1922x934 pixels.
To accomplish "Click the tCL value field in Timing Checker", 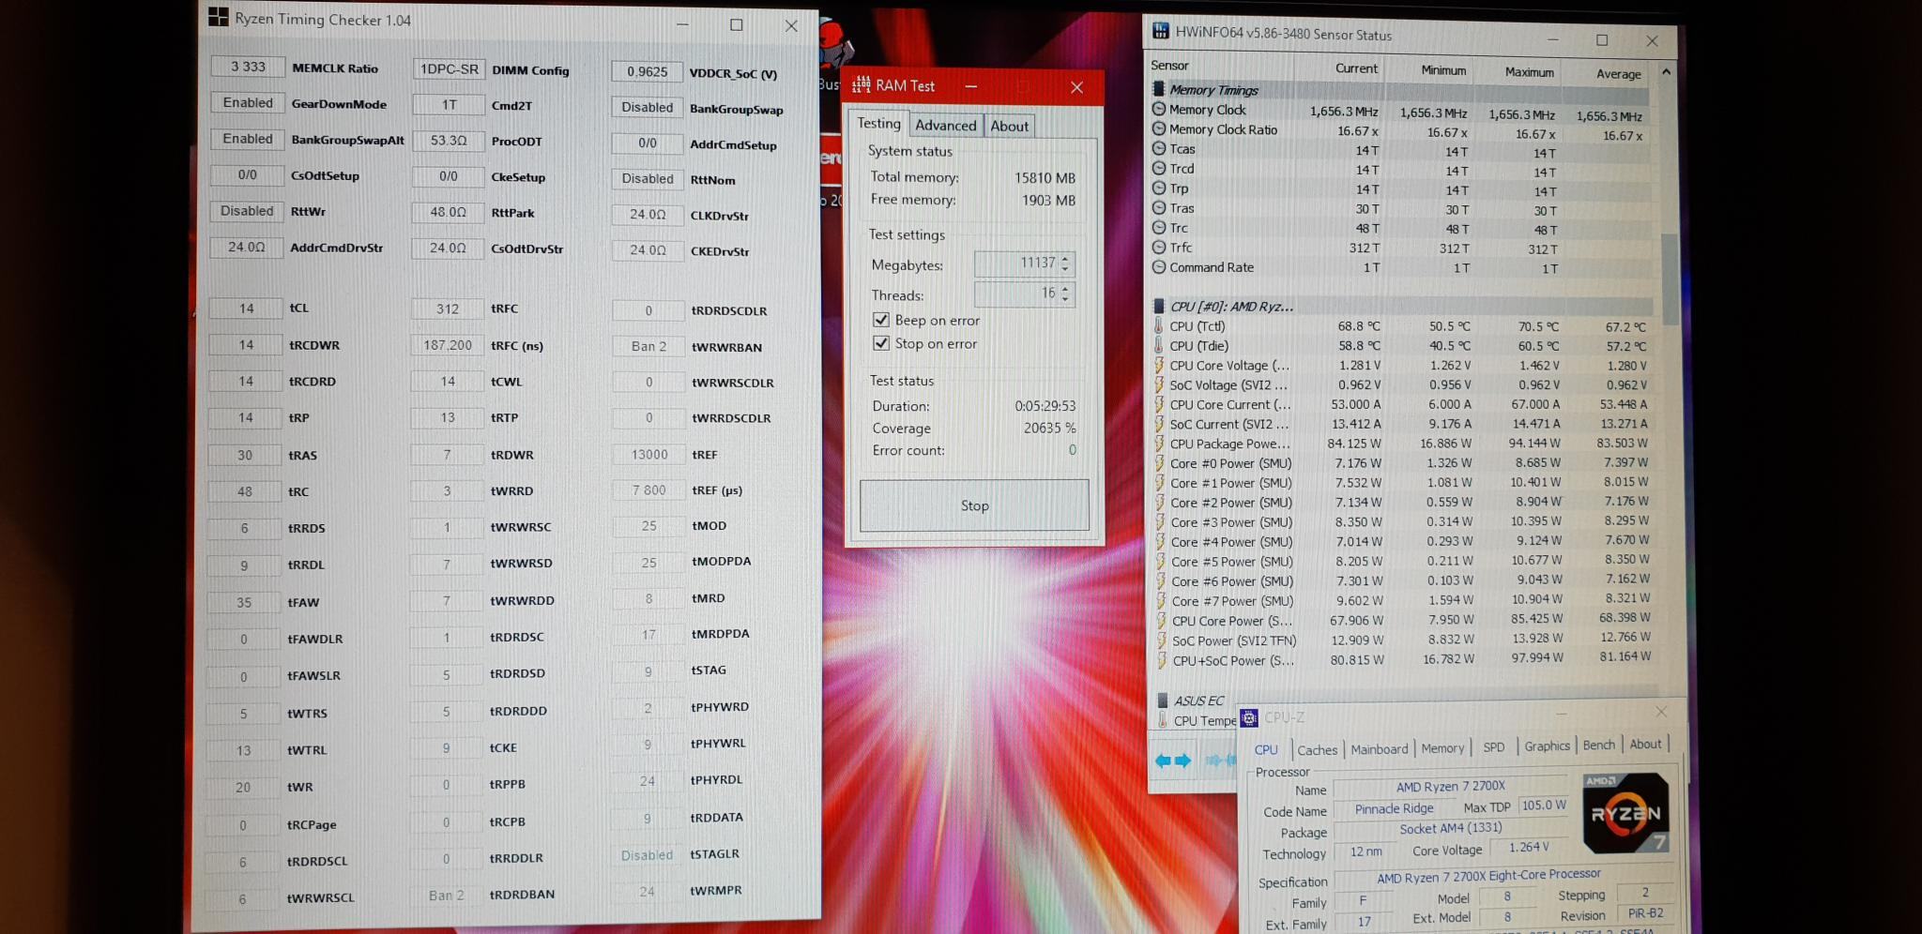I will pos(246,308).
